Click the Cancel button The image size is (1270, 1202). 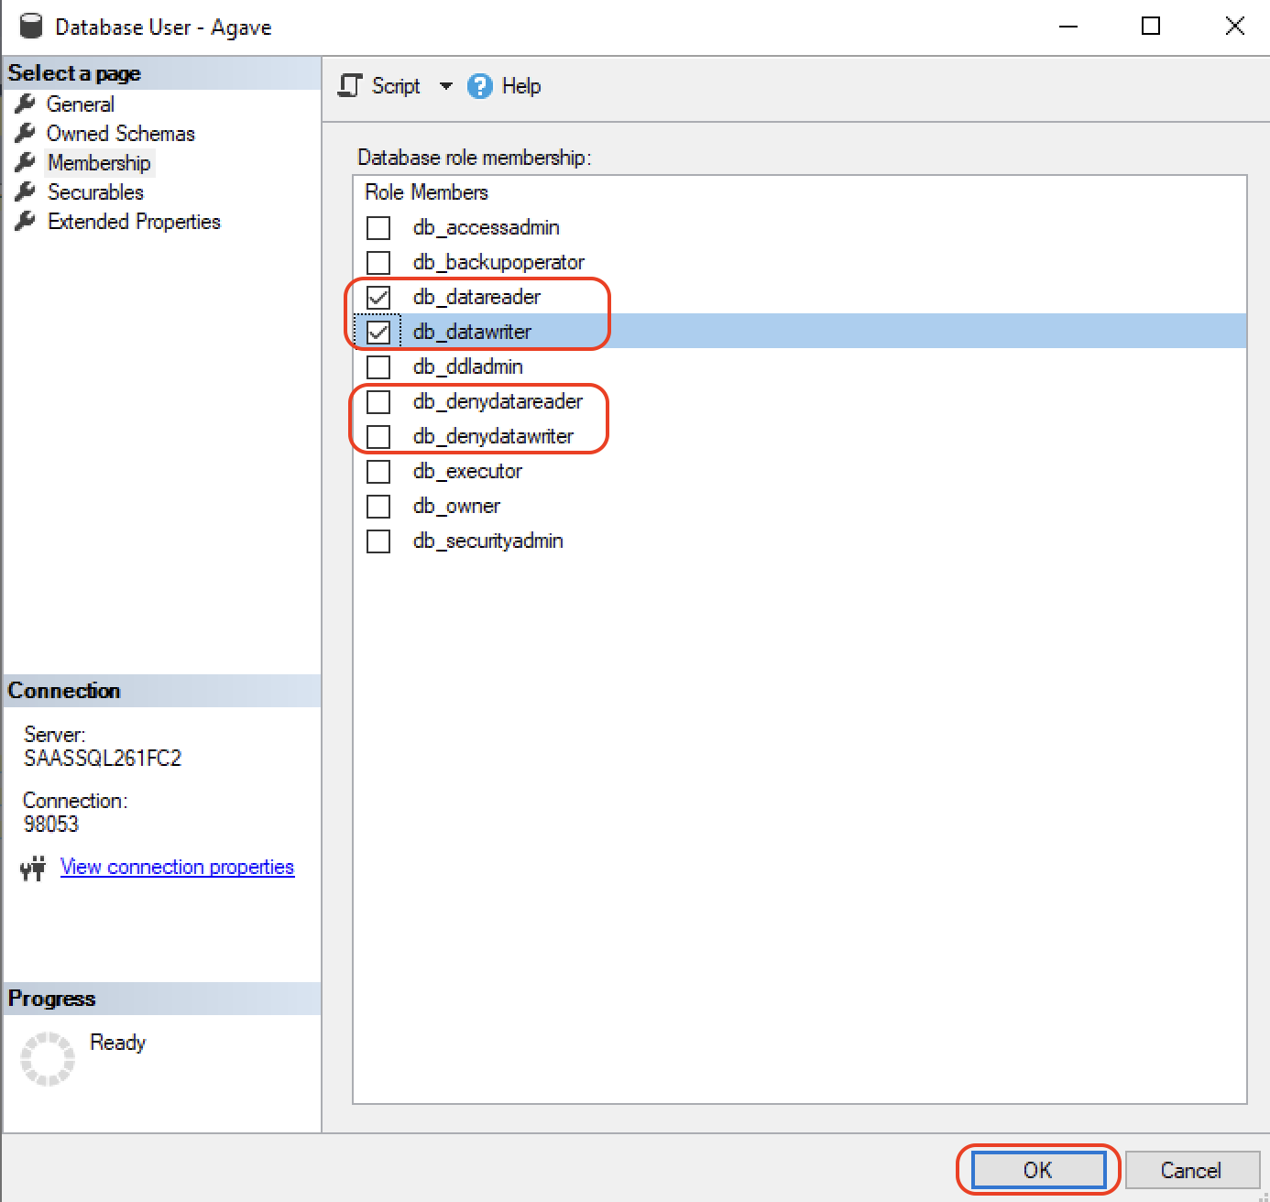click(x=1191, y=1170)
